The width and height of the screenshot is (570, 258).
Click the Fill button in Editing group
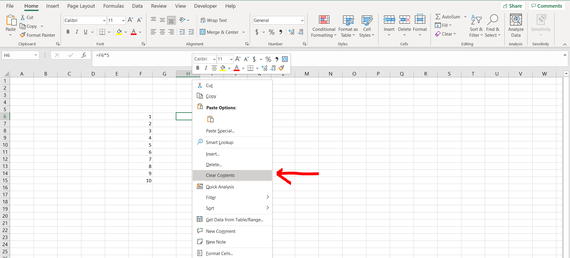[443, 25]
